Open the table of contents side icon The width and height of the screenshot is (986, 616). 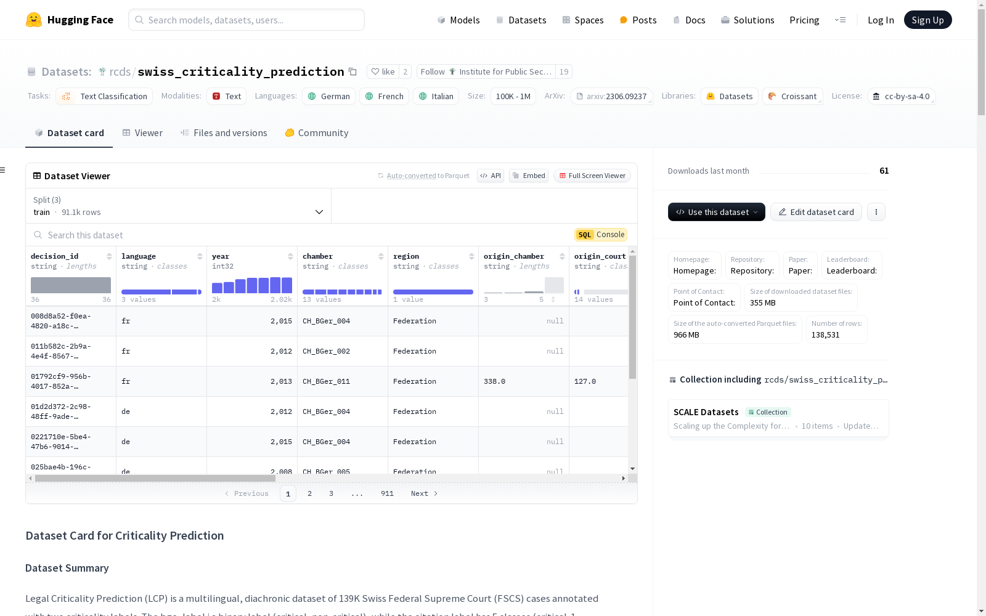pos(2,170)
